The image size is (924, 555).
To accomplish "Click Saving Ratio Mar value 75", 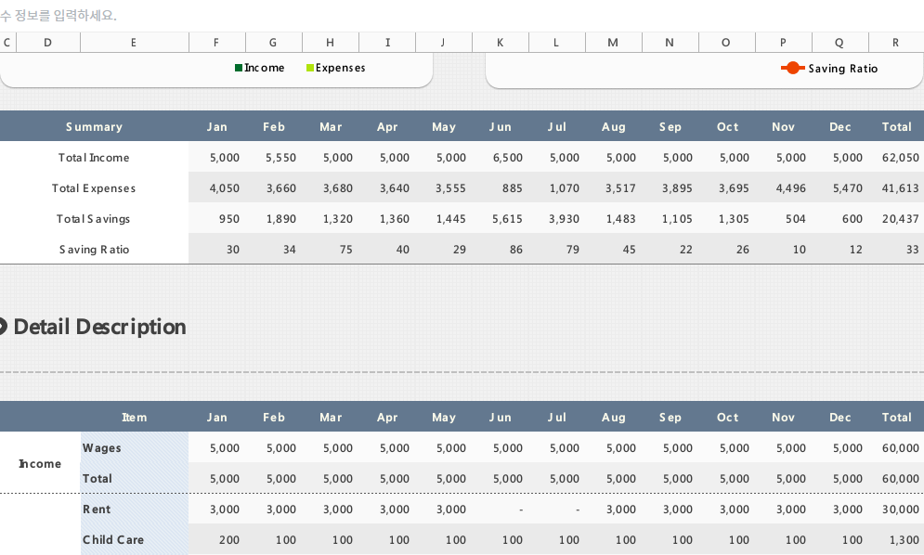I will click(345, 250).
